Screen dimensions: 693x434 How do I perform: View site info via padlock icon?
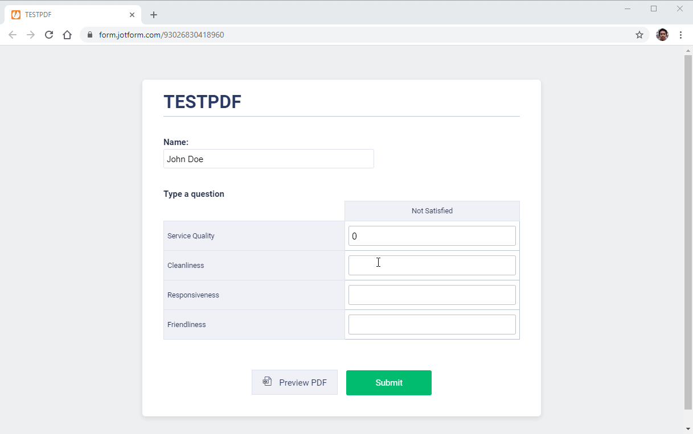tap(89, 35)
